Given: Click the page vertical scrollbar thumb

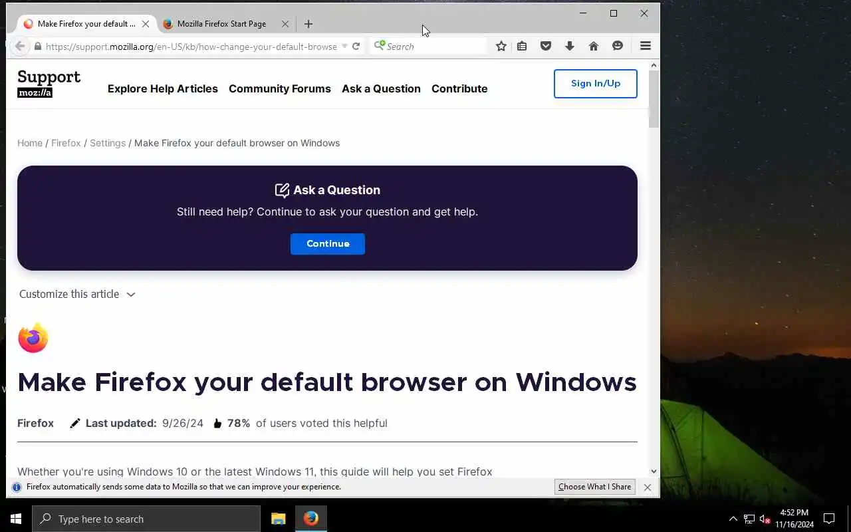Looking at the screenshot, I should (654, 99).
